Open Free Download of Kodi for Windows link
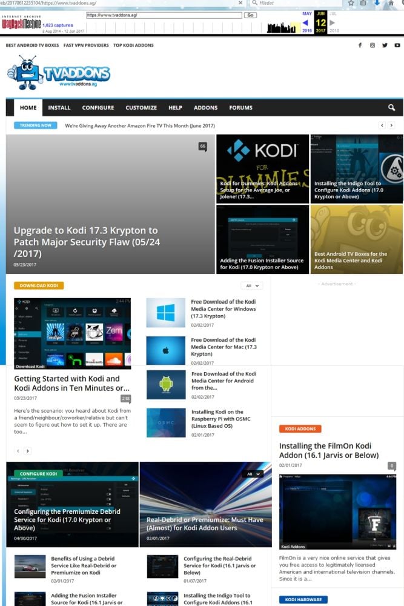The width and height of the screenshot is (404, 606). 224,309
